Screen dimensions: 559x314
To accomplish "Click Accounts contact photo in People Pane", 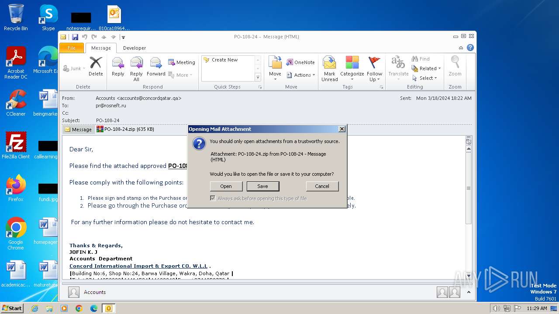I will [x=74, y=292].
